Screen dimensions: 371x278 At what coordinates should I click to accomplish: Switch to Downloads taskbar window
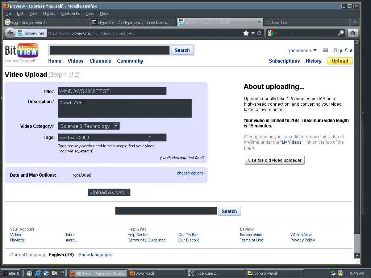pos(157,273)
